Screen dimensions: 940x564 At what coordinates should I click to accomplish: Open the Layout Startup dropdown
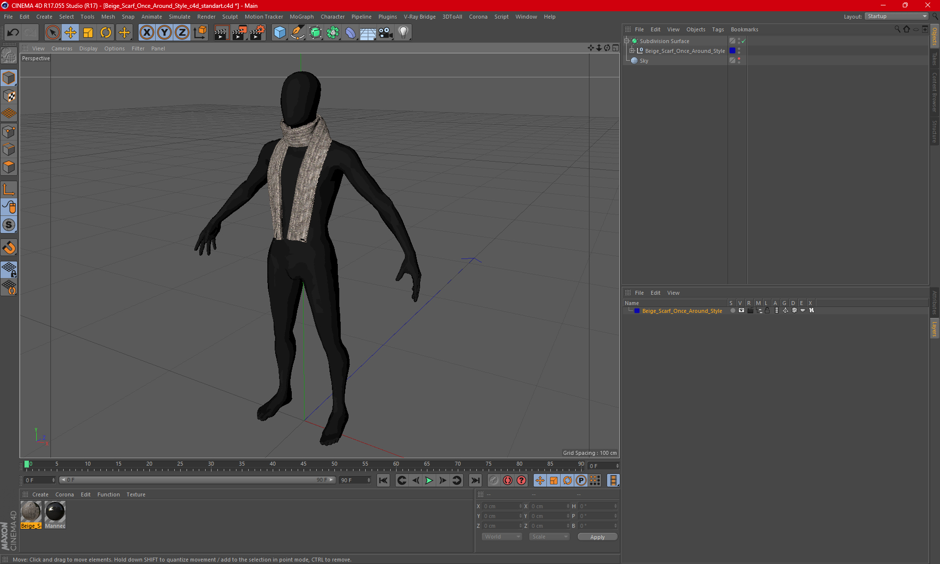(897, 16)
